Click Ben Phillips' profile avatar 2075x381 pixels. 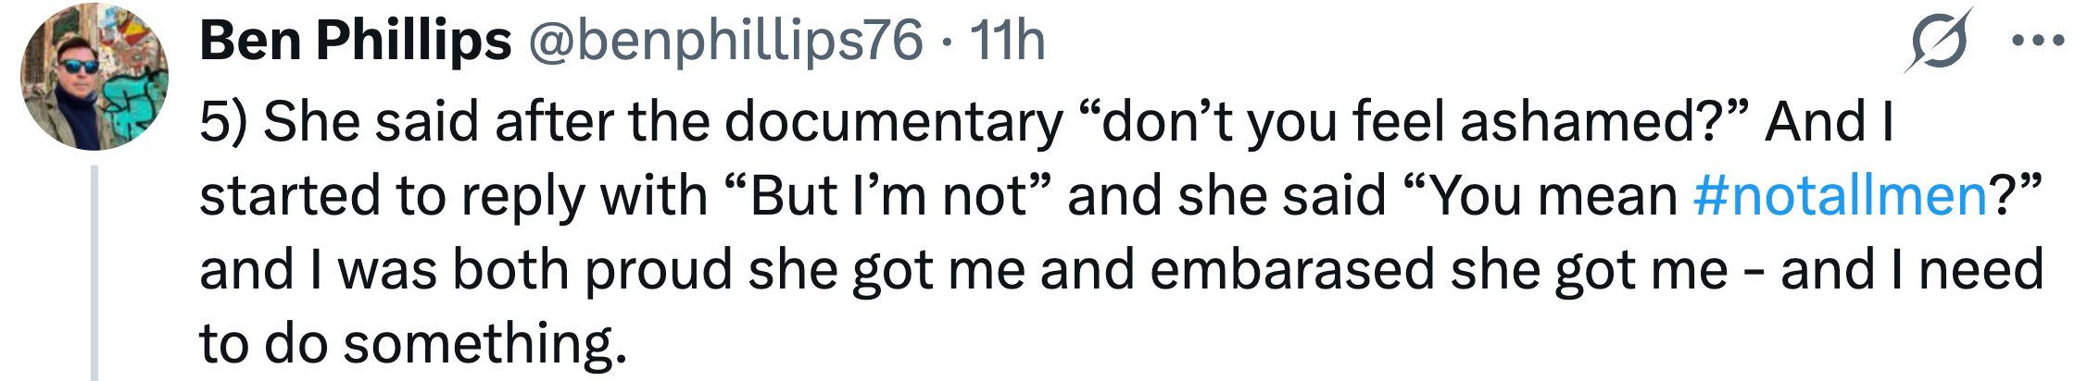click(94, 77)
